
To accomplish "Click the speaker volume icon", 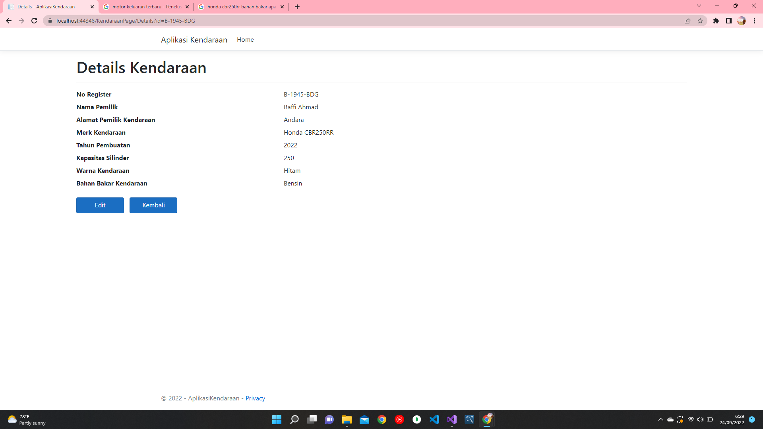I will pos(700,419).
